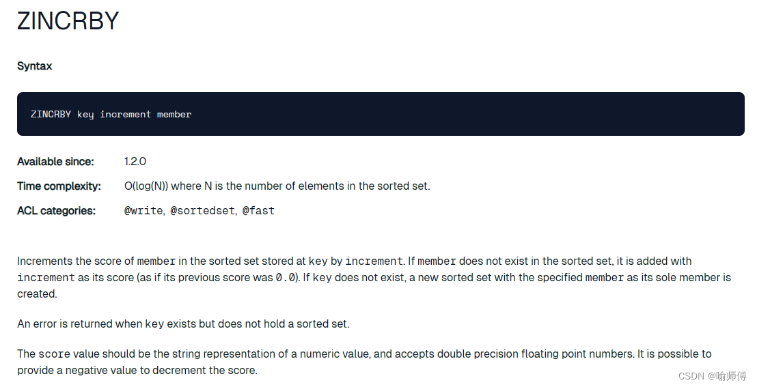Open the @sortedset ACL category link
The height and width of the screenshot is (387, 757).
pyautogui.click(x=203, y=211)
